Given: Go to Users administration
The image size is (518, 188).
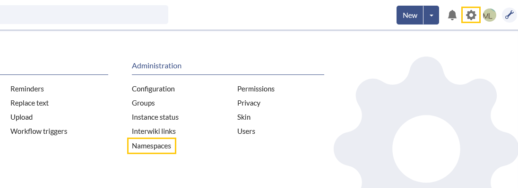Looking at the screenshot, I should pos(246,131).
